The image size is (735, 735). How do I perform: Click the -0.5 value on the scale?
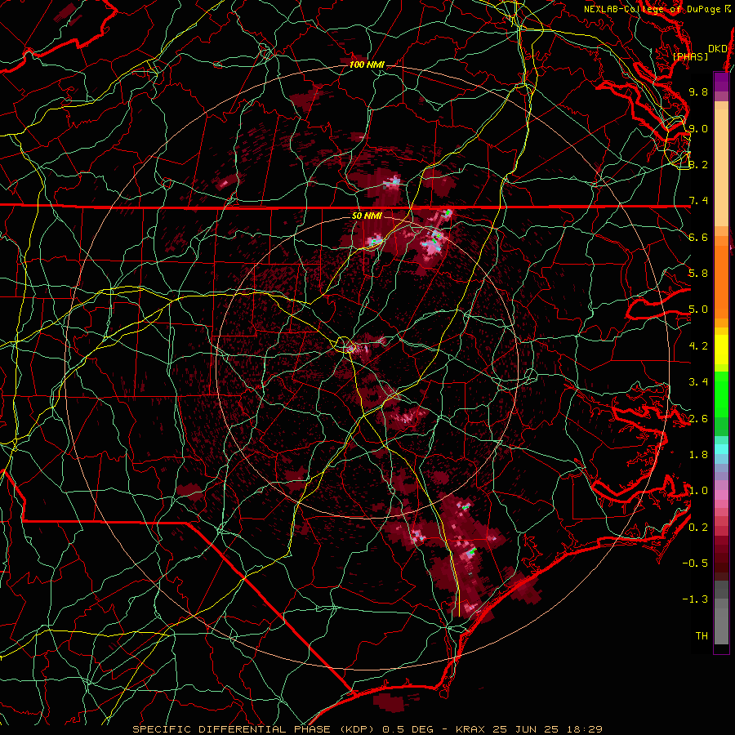695,563
